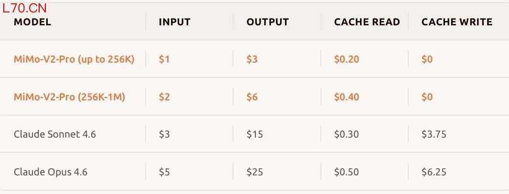Click the MiMo-V2-Pro (256K-1M) model name
Image resolution: width=509 pixels, height=194 pixels.
69,97
